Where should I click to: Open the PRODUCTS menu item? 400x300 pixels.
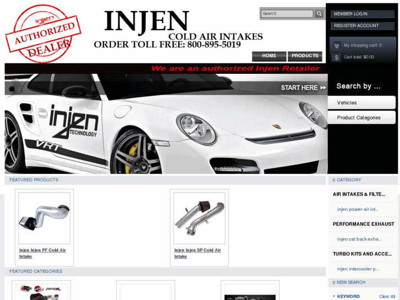coord(305,56)
